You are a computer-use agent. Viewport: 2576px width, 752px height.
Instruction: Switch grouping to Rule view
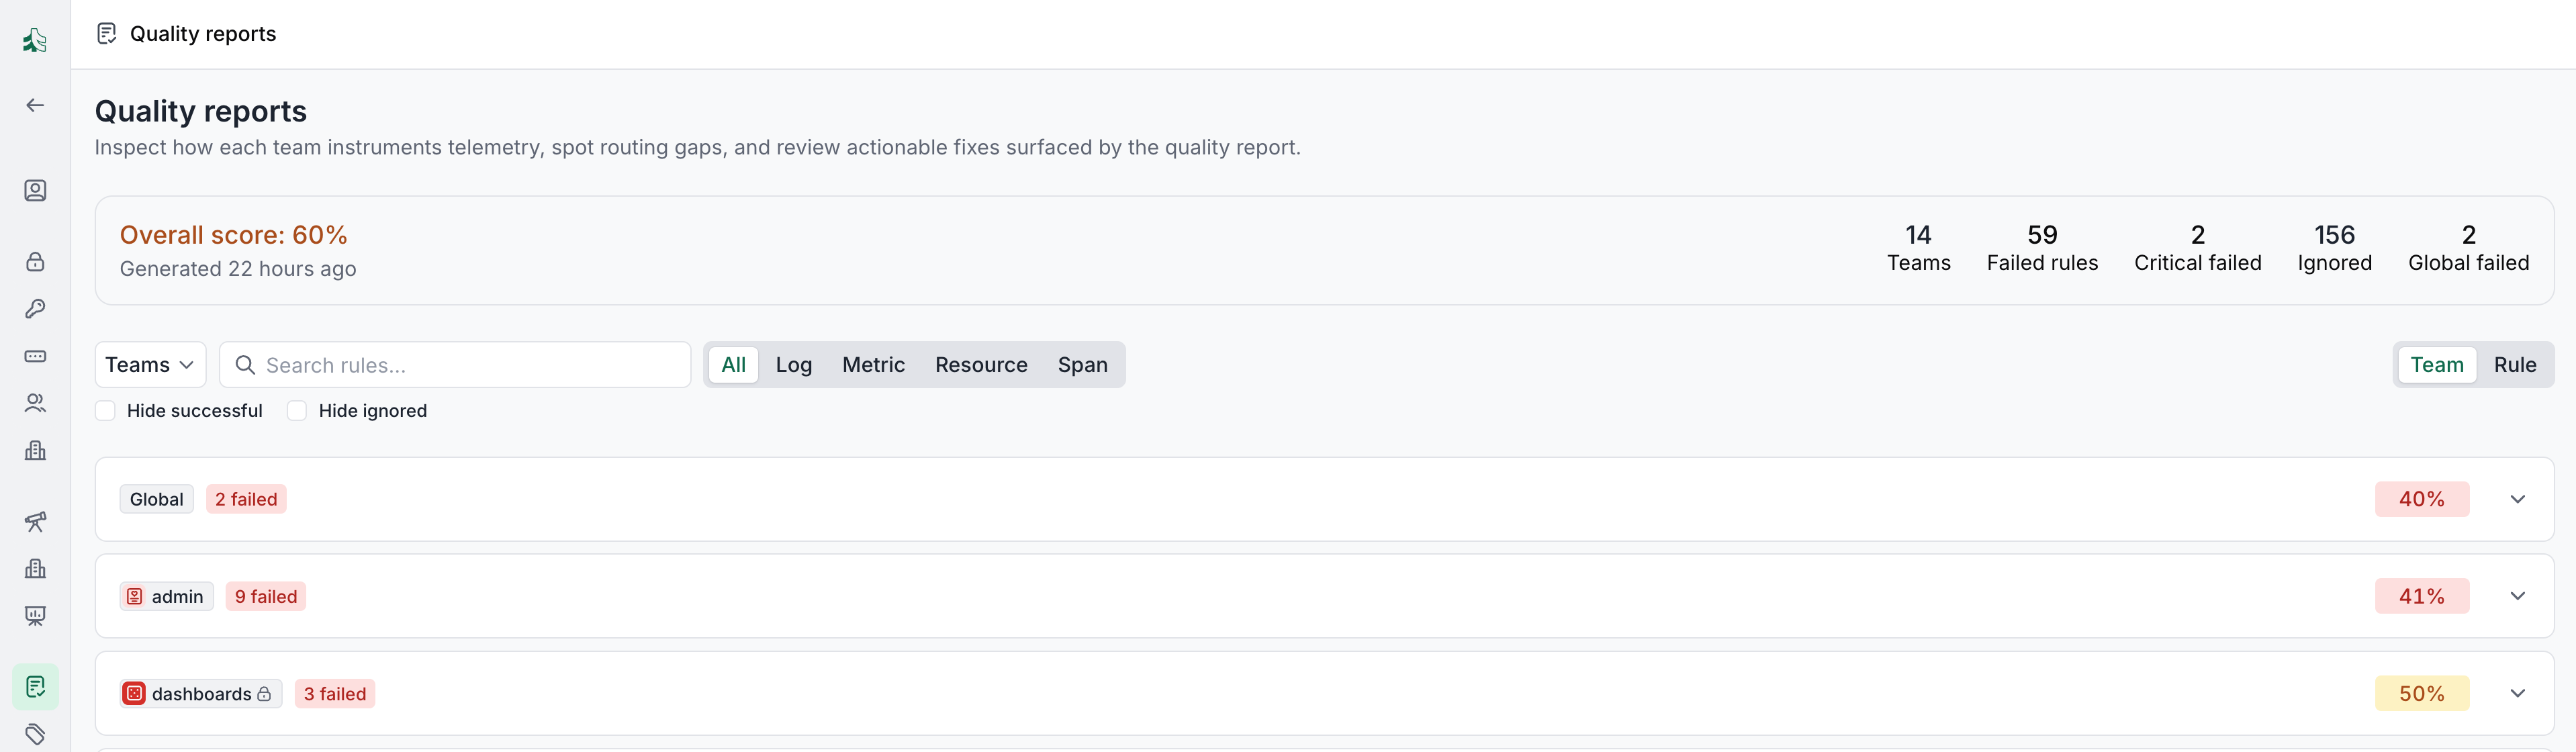pyautogui.click(x=2514, y=365)
